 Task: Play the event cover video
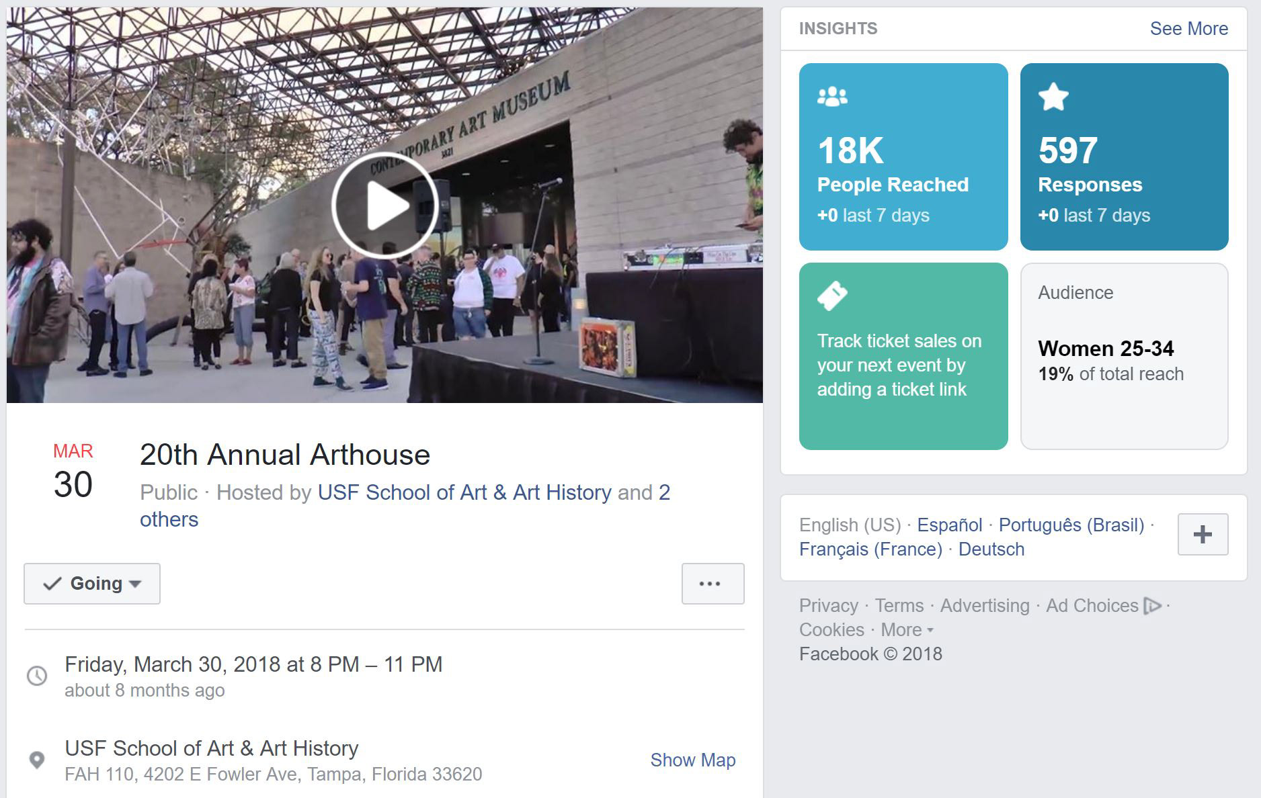point(384,206)
